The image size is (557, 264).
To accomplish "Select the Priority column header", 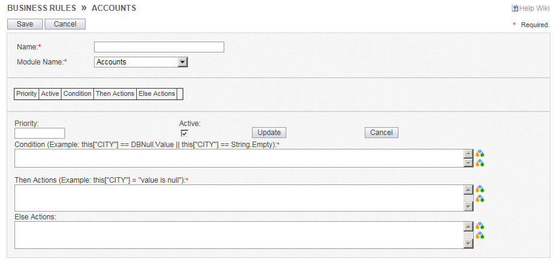I will pos(27,94).
